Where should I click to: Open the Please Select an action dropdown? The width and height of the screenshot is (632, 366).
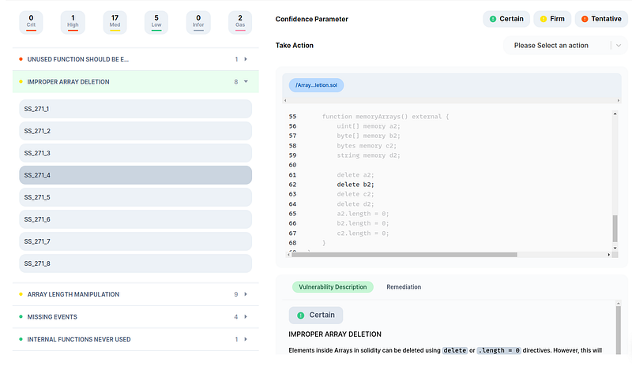pos(565,46)
